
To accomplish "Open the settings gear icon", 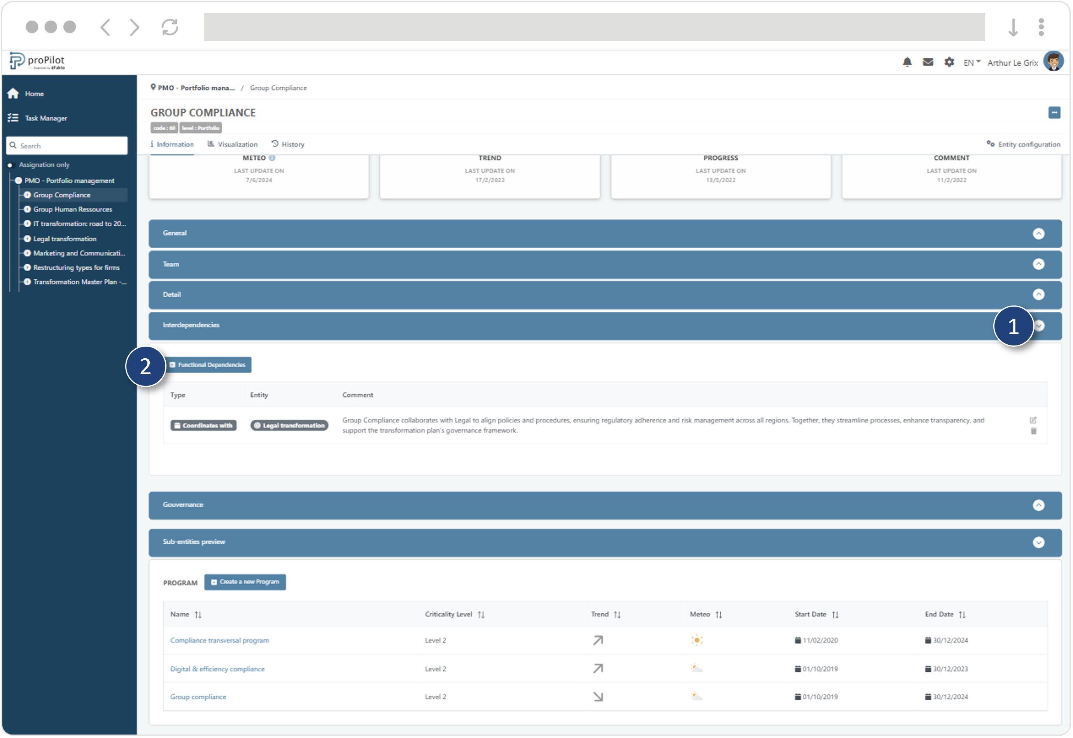I will click(949, 63).
